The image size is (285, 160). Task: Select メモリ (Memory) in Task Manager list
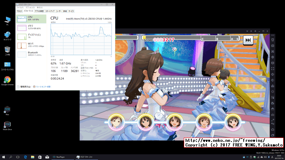(x=31, y=28)
